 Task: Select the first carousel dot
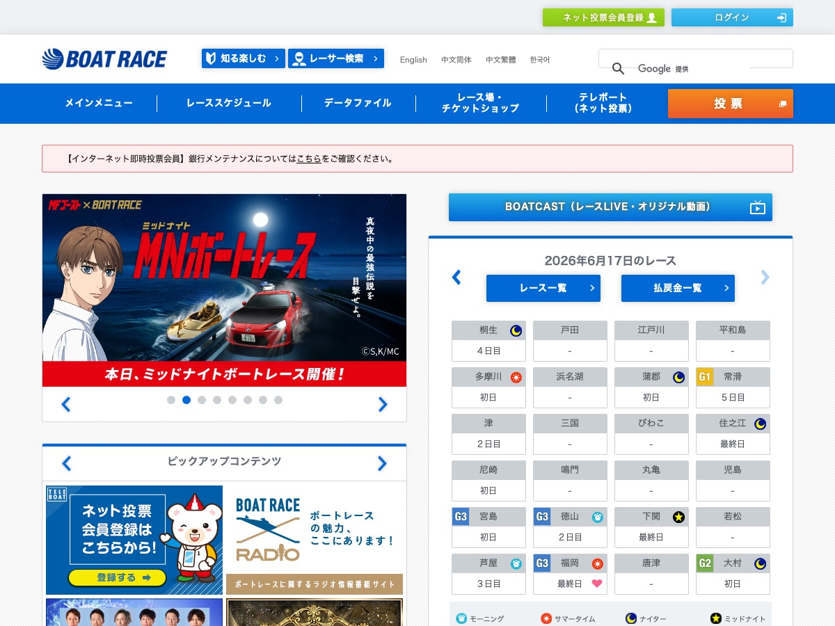coord(171,400)
